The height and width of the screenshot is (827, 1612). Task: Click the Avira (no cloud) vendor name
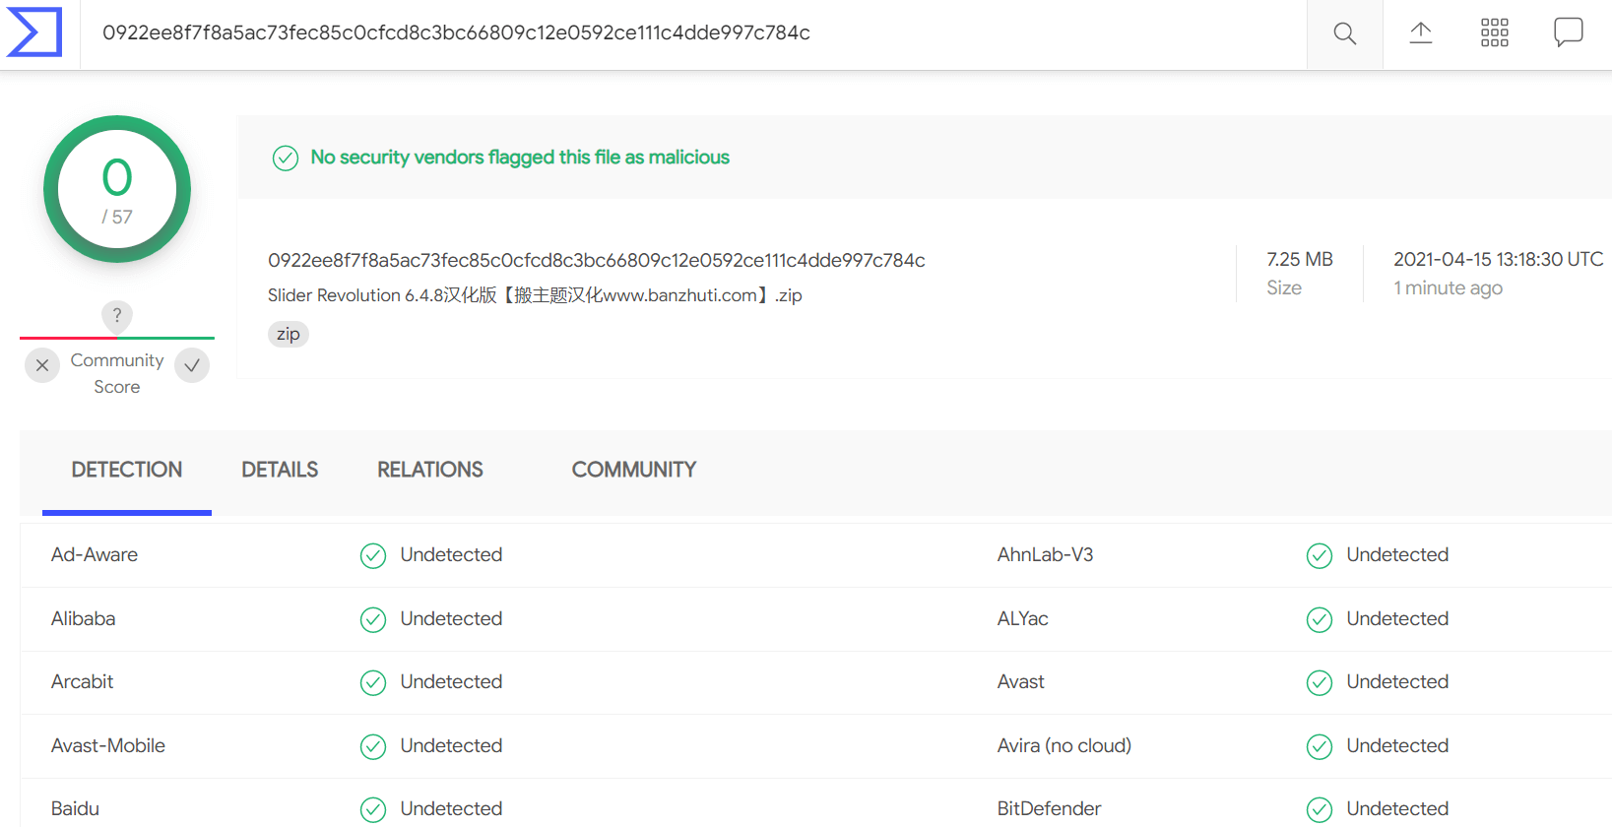coord(1064,745)
